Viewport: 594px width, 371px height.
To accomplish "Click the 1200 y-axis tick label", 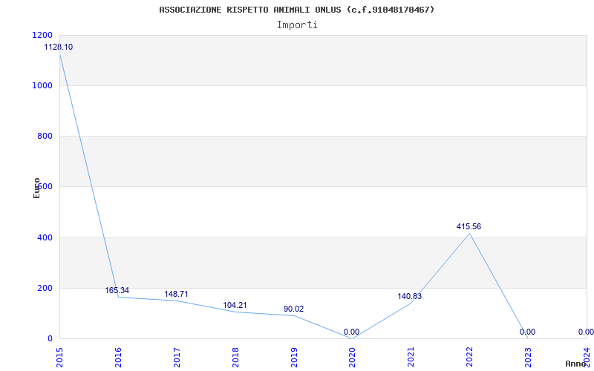I will point(43,35).
